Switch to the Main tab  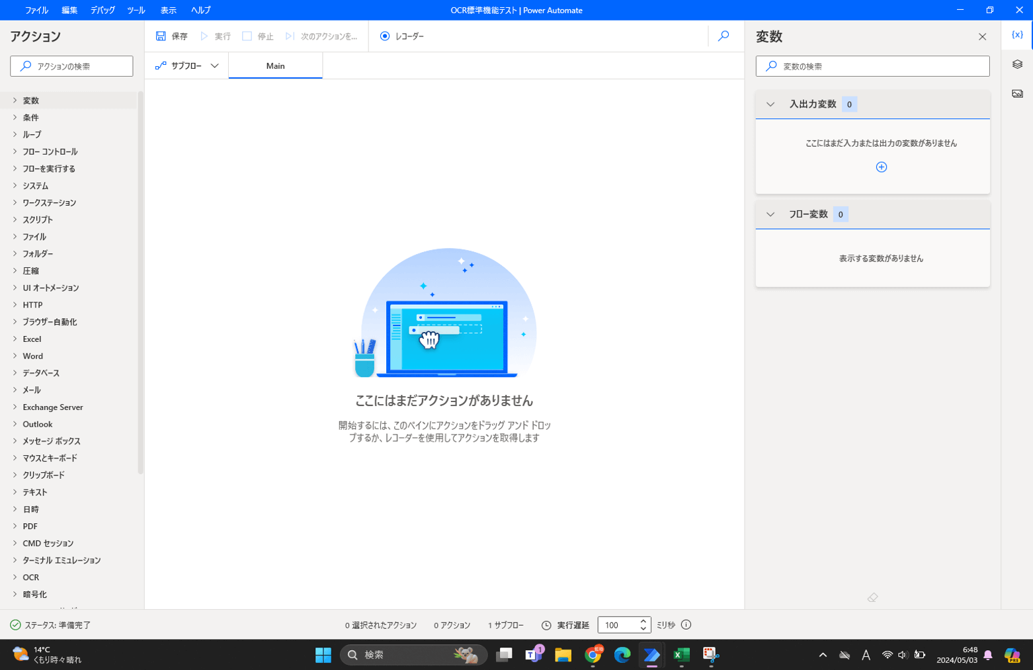click(275, 65)
